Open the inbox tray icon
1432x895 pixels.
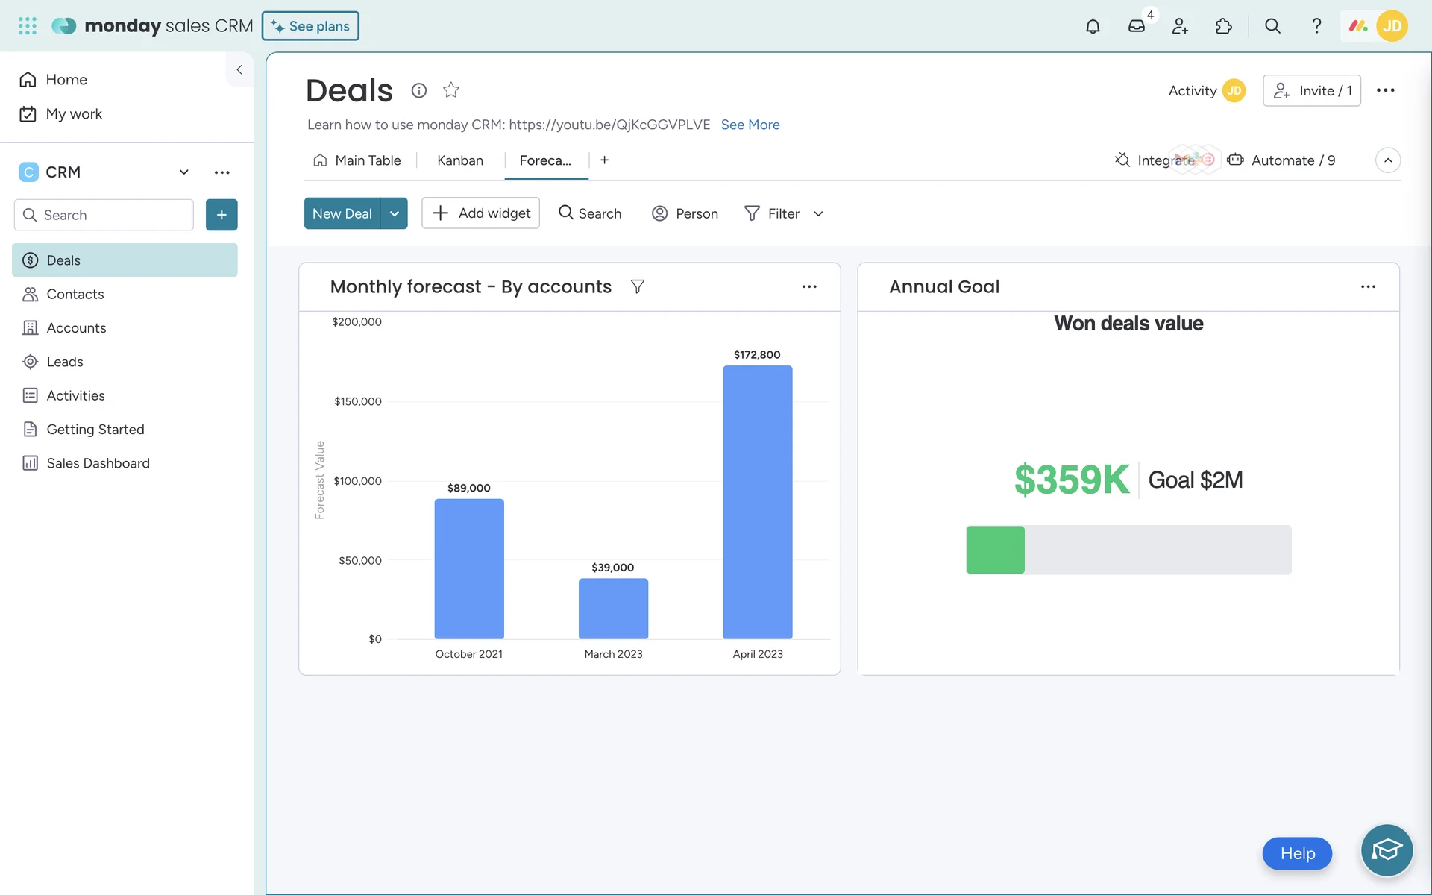tap(1136, 26)
